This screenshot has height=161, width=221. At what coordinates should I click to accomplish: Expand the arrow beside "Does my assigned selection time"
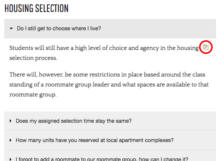[10, 121]
